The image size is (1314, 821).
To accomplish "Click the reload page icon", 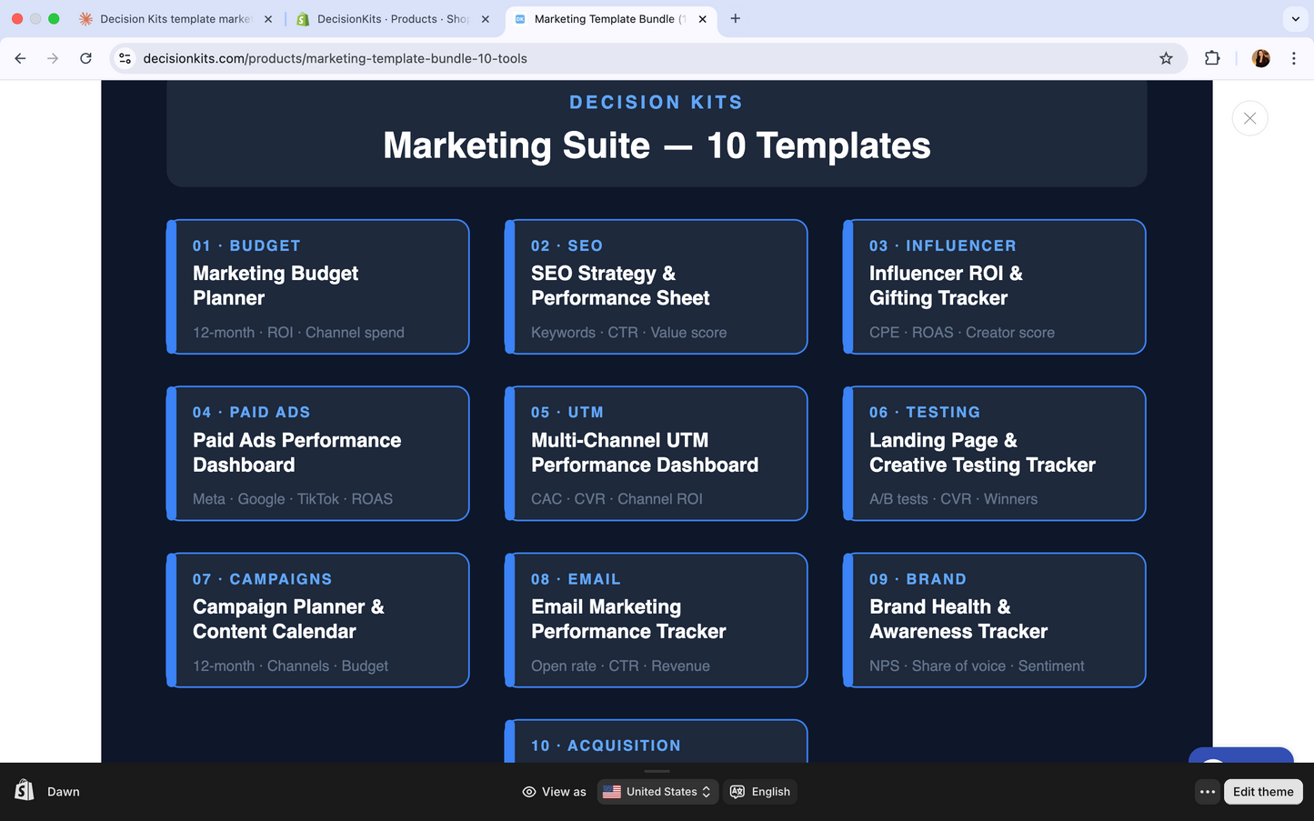I will (85, 57).
